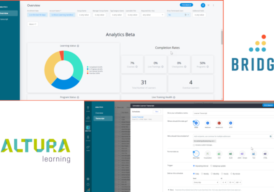
Task: Open the Overview item in lower Analytics menu
Action: [99, 113]
